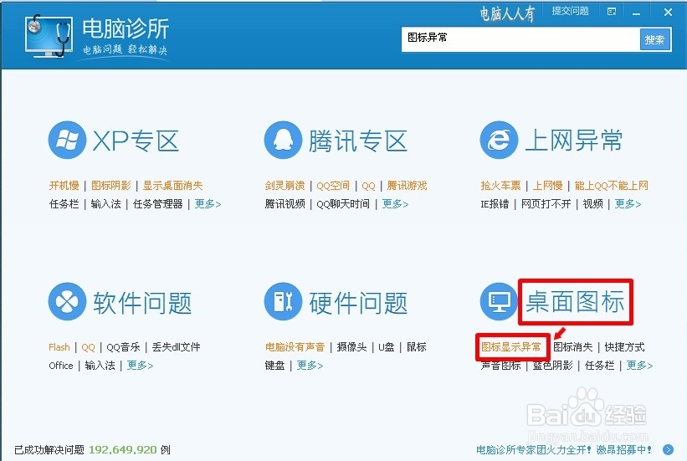Select the QQ音乐 link

[x=123, y=347]
